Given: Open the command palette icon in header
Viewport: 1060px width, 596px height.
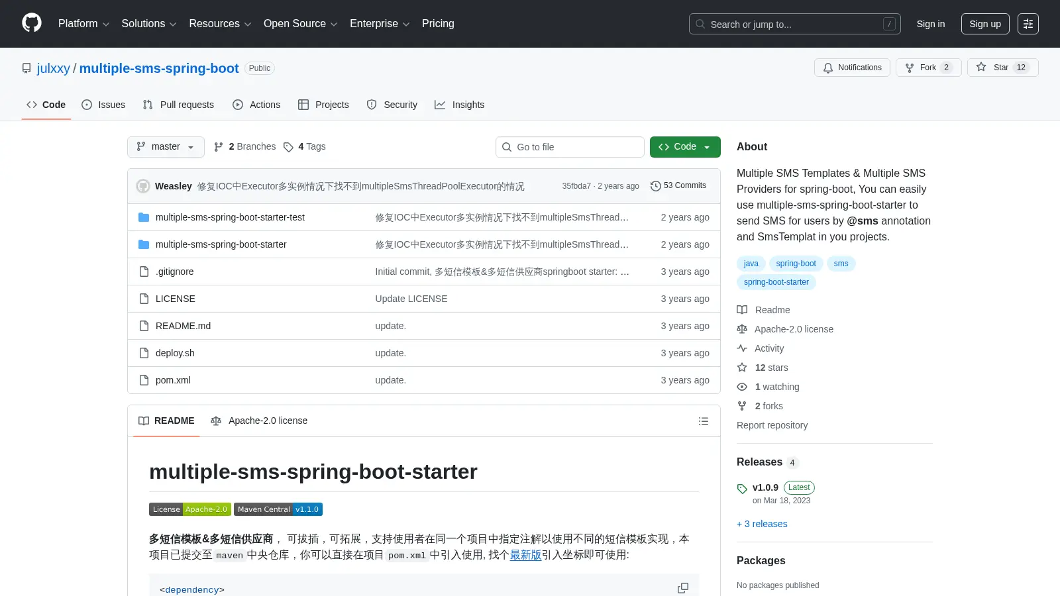Looking at the screenshot, I should pyautogui.click(x=1028, y=24).
